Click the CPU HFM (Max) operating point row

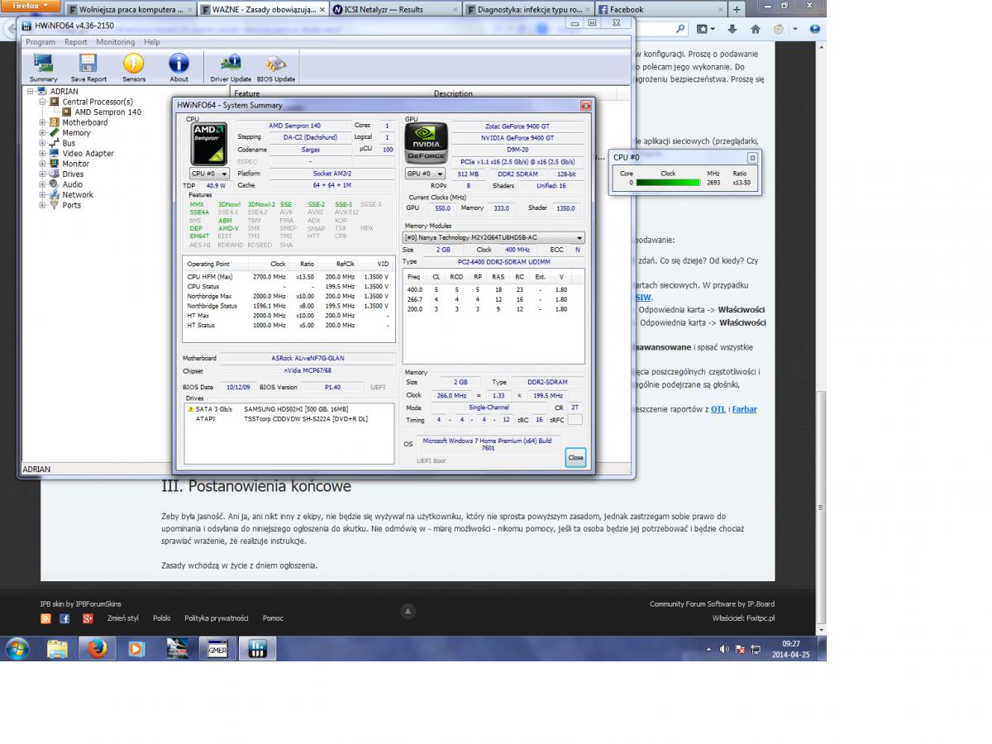coord(289,276)
